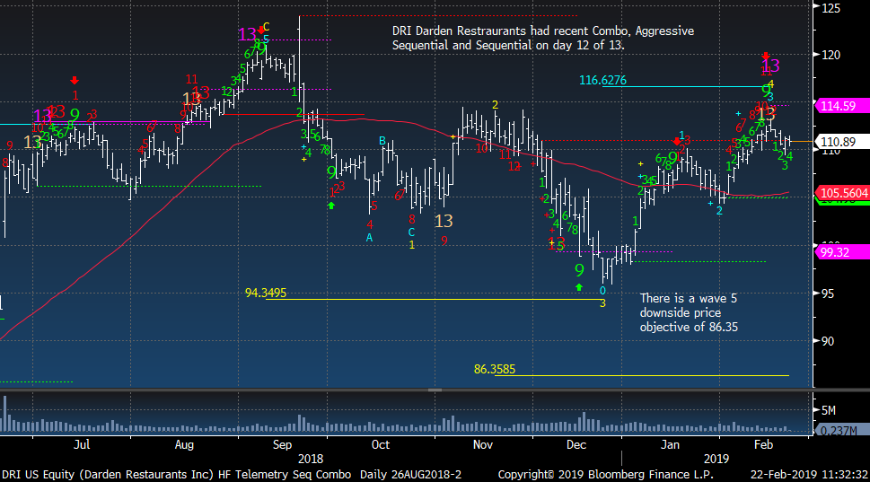Click the DRI US Equity chart title

point(177,475)
